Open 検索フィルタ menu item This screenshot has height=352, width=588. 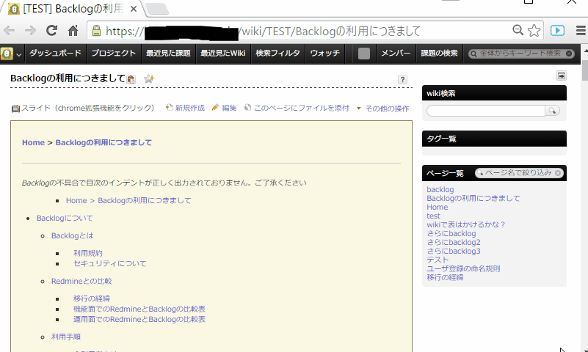278,54
